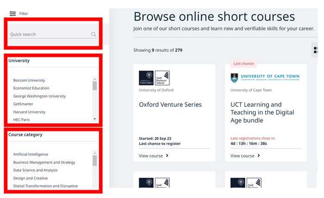Click Started: 20 Sep 23 text
This screenshot has width=324, height=198.
(x=155, y=138)
